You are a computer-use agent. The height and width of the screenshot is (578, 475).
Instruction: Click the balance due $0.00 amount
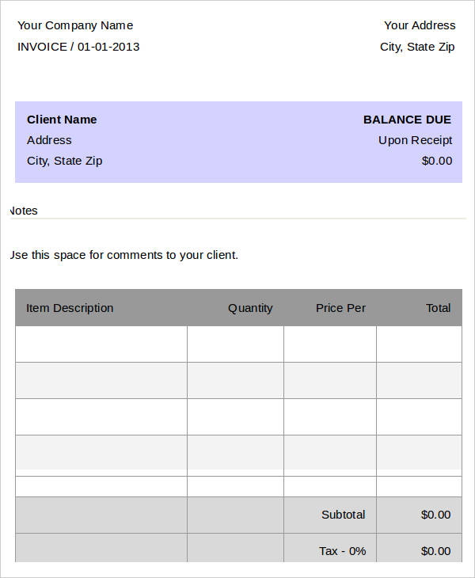click(437, 161)
